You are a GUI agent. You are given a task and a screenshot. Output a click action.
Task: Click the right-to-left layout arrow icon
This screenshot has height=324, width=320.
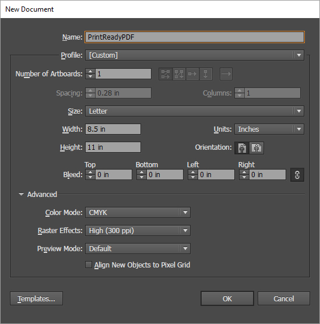click(226, 74)
